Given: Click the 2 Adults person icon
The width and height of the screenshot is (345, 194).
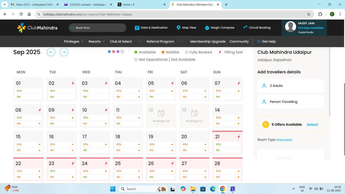Looking at the screenshot, I should point(264,86).
